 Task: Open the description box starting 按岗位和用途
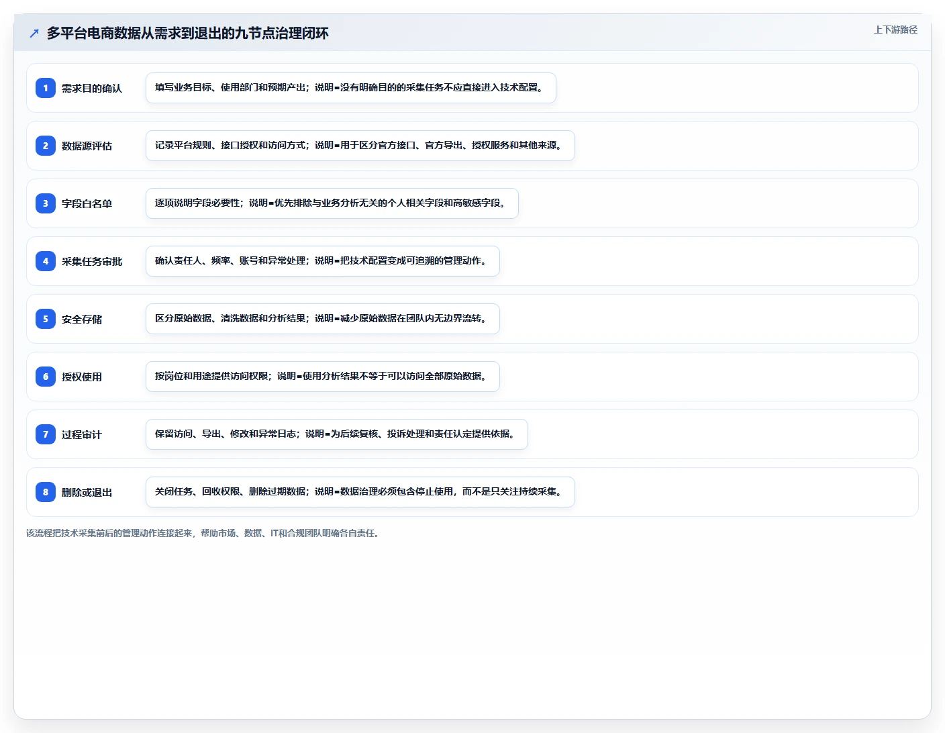(323, 377)
